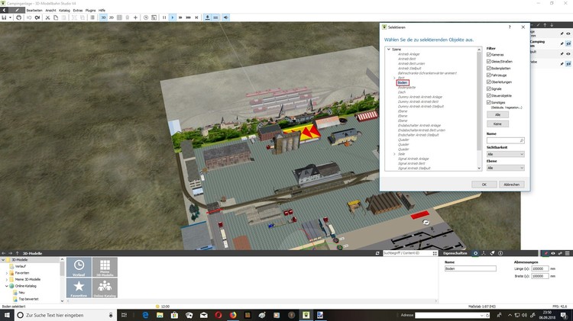Open the Verlauf tile in catalog
Viewport: 573px width, 321px height.
click(79, 267)
